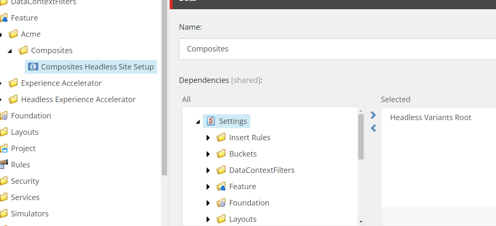
Task: Select Headless Experience Accelerator tree item
Action: (78, 100)
